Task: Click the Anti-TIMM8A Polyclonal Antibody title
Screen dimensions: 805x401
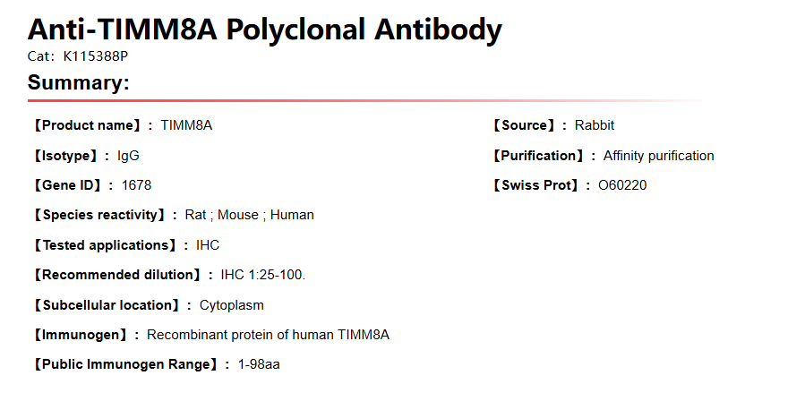Action: point(264,30)
